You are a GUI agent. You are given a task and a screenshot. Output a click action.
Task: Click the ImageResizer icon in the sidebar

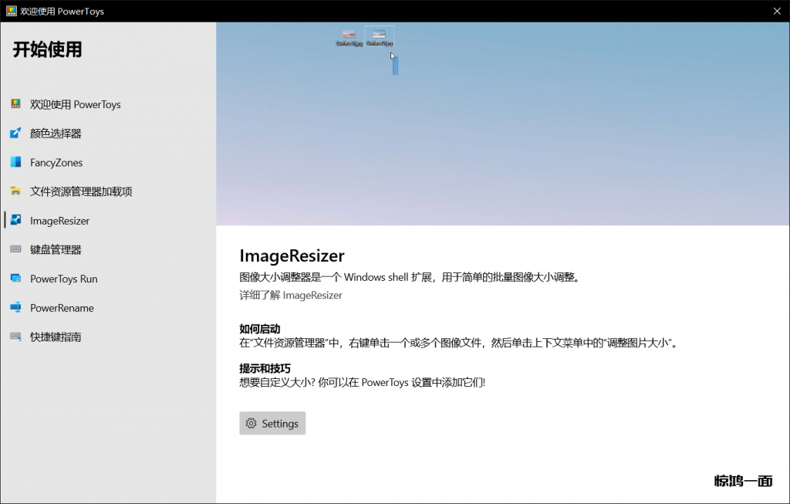[x=15, y=221]
